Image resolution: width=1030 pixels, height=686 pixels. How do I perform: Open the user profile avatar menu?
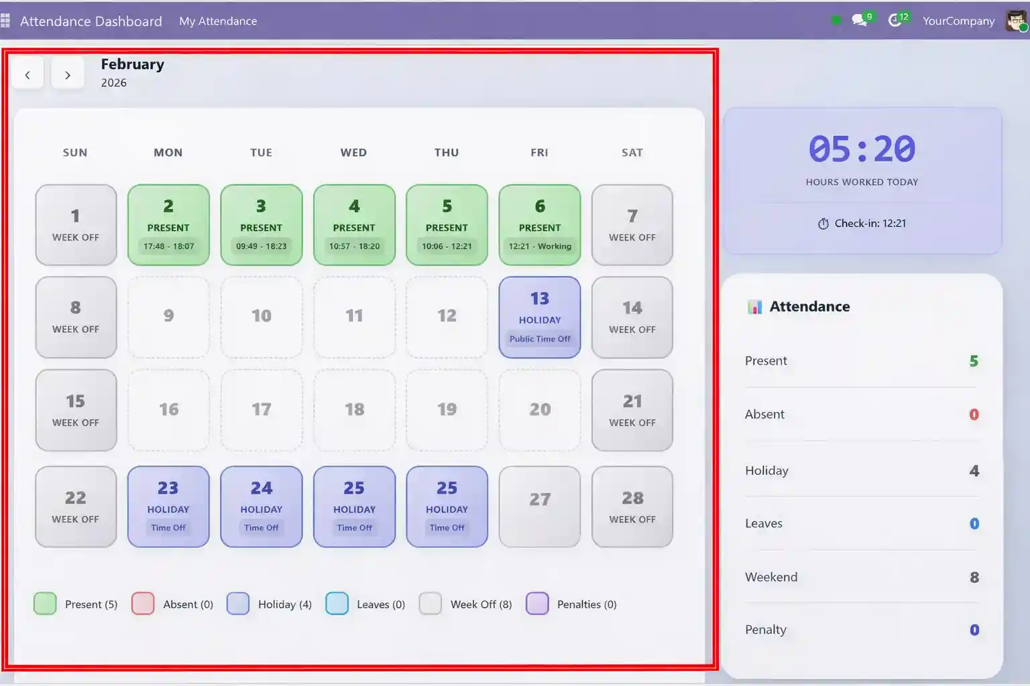(1016, 21)
